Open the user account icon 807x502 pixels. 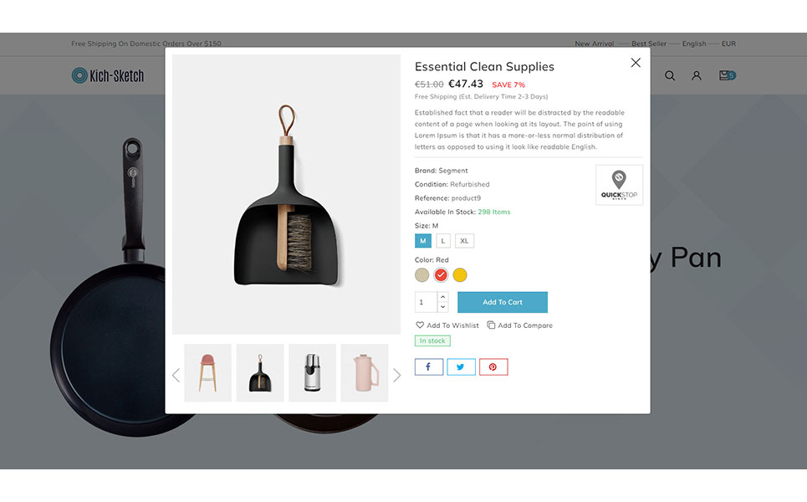pos(697,75)
